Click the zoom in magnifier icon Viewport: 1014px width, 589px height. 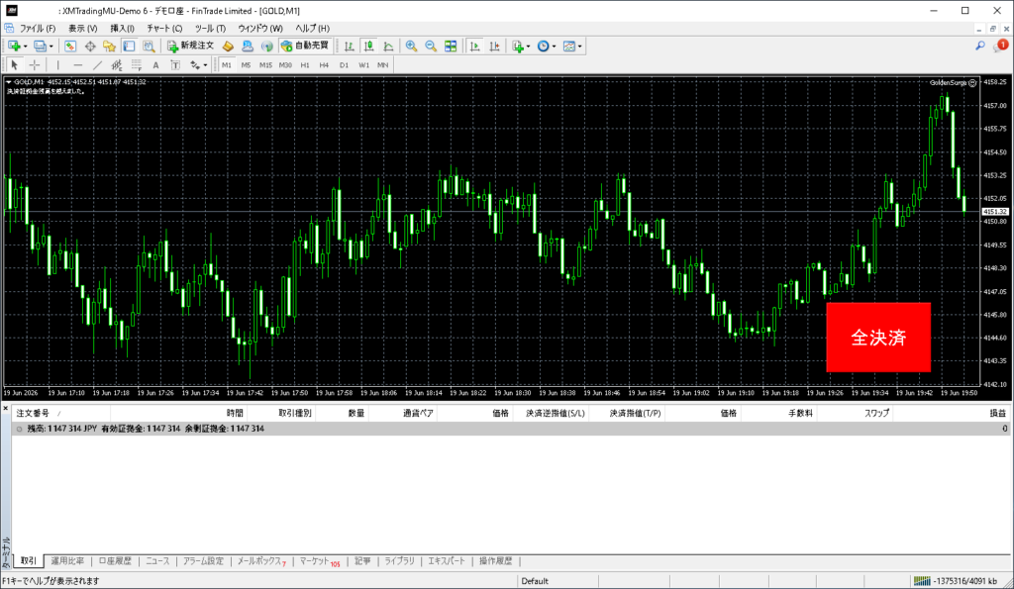(411, 46)
